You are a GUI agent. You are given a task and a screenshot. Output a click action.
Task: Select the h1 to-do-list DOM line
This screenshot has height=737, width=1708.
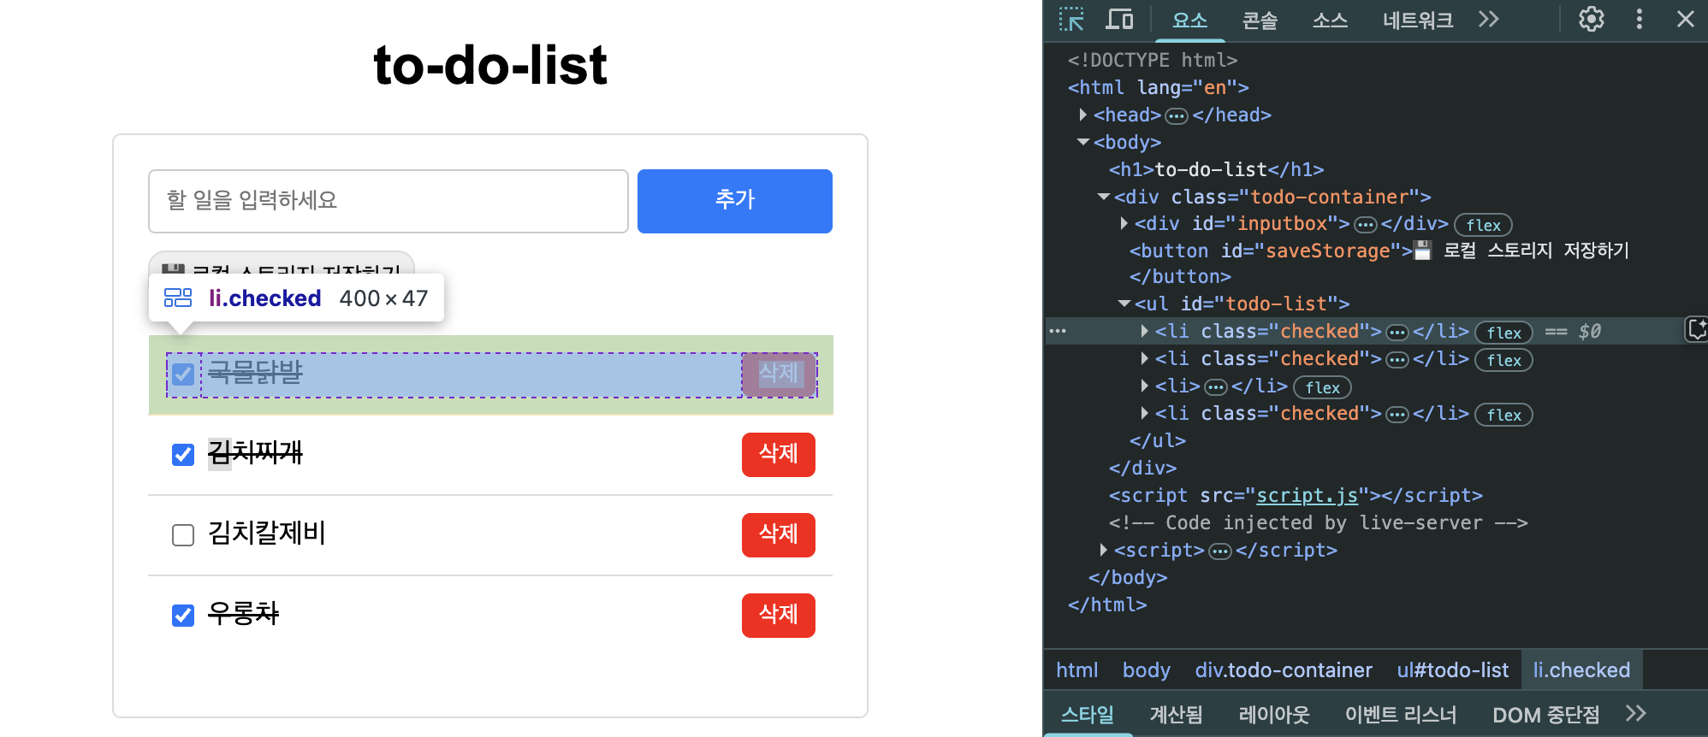tap(1216, 169)
